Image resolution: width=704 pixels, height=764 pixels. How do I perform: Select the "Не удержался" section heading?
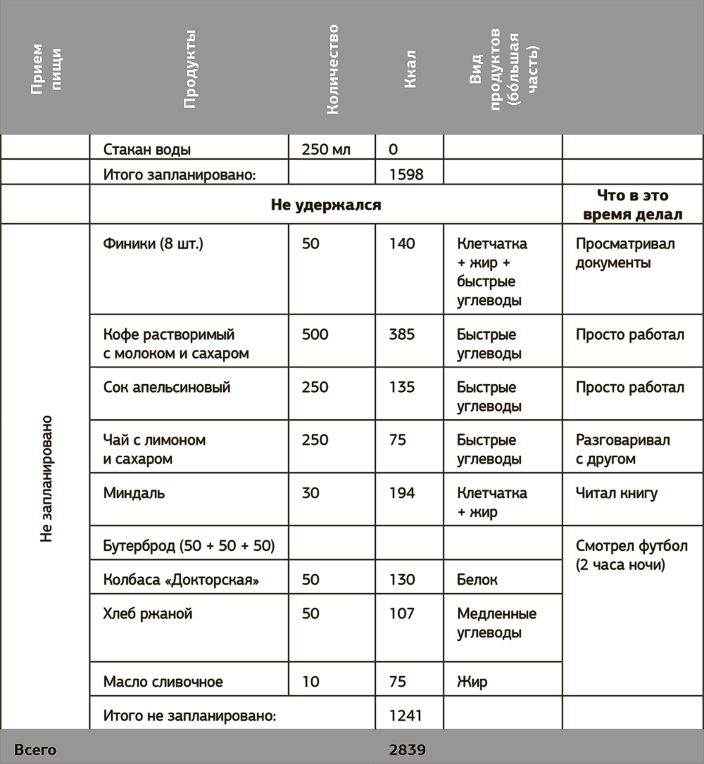326,205
